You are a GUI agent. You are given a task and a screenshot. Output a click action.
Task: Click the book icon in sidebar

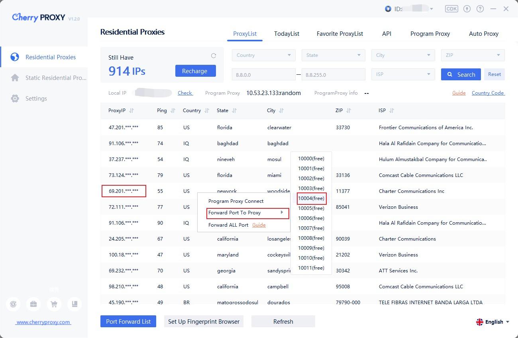[75, 304]
